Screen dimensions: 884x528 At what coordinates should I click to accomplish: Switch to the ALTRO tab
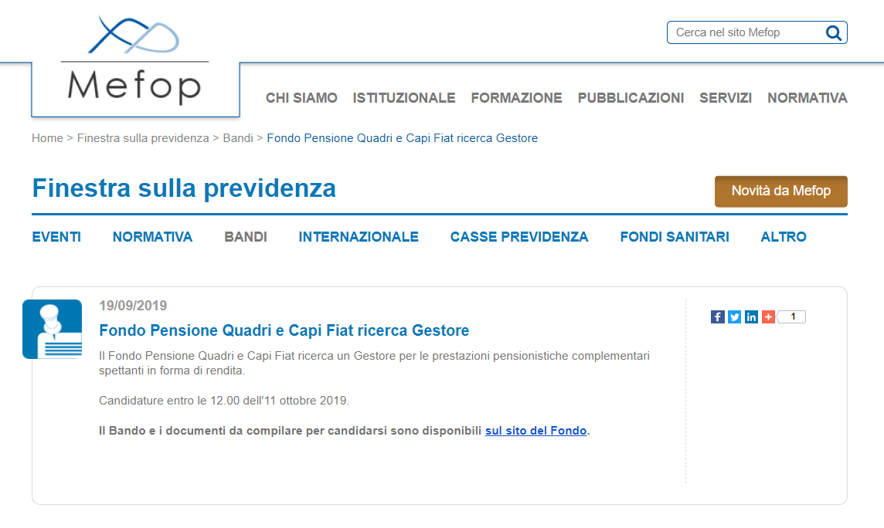783,237
